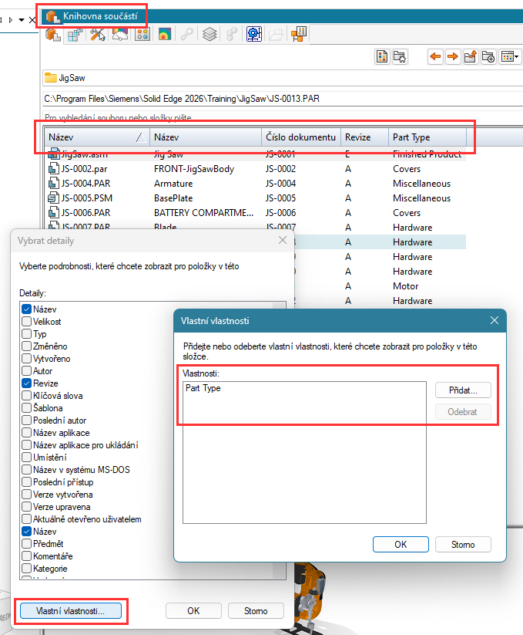
Task: Select Part Type in the Vlastnosti list
Action: (x=203, y=388)
